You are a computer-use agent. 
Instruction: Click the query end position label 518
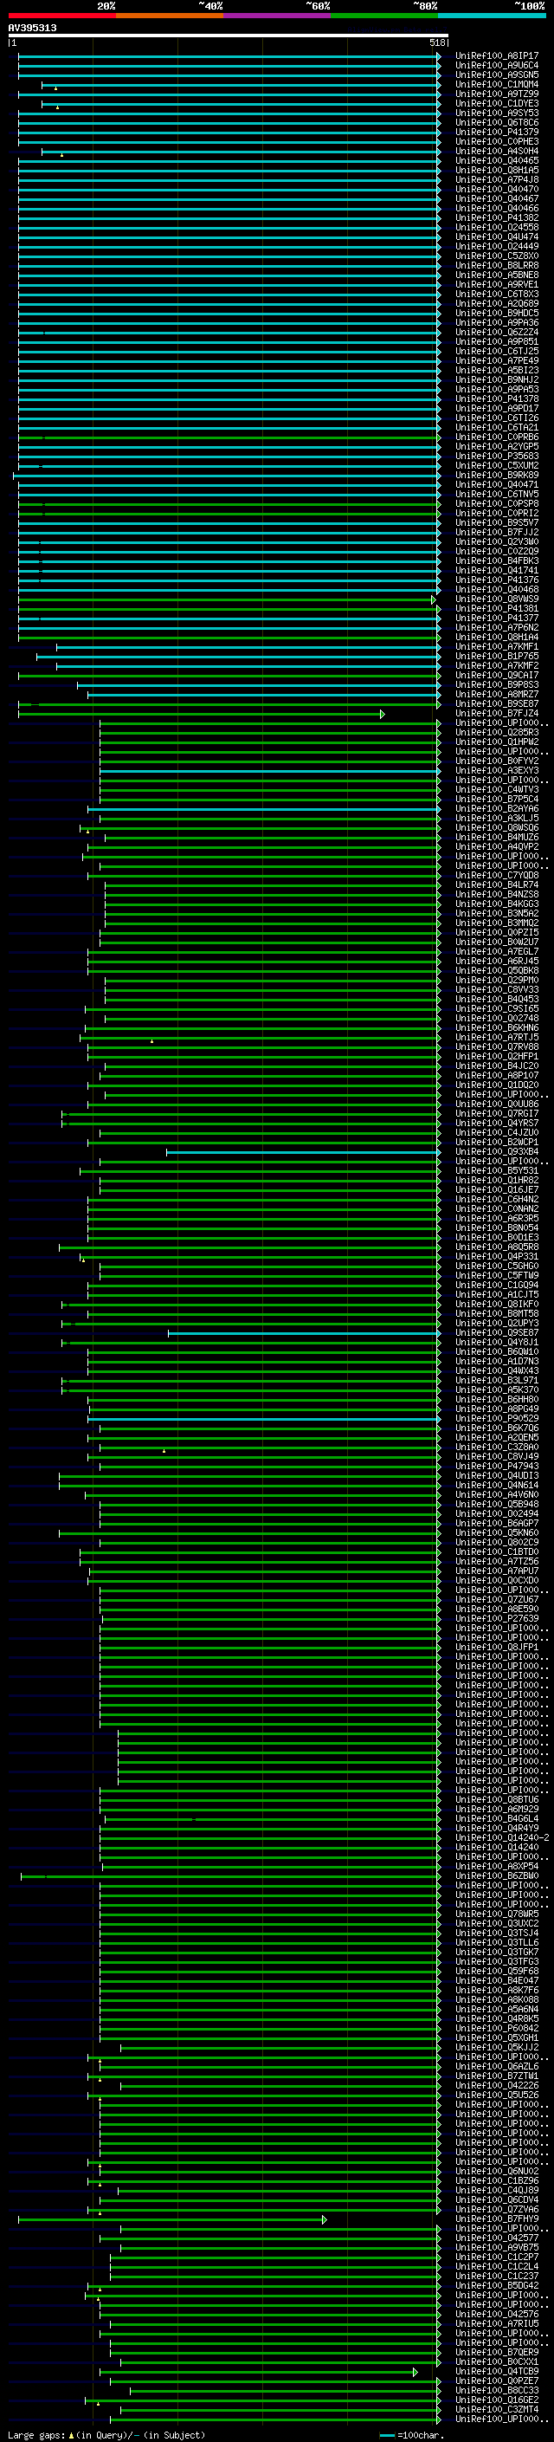(x=436, y=42)
